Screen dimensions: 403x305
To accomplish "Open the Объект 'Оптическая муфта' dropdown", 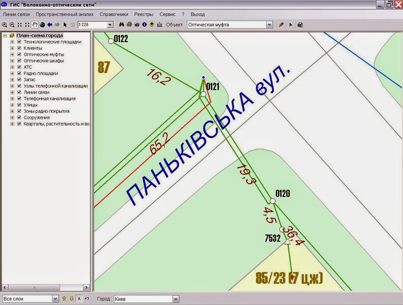I will (x=269, y=25).
